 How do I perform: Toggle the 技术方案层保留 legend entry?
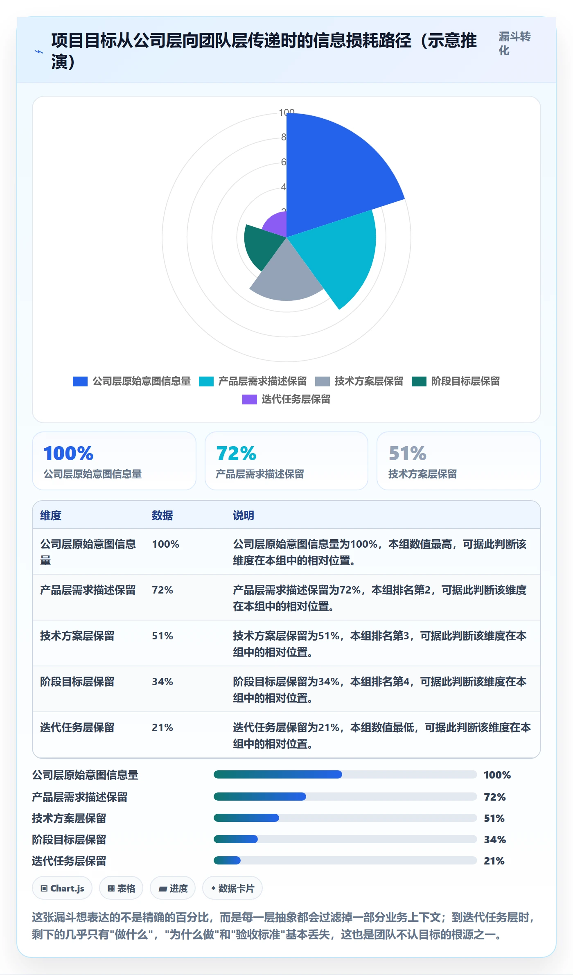tap(359, 381)
